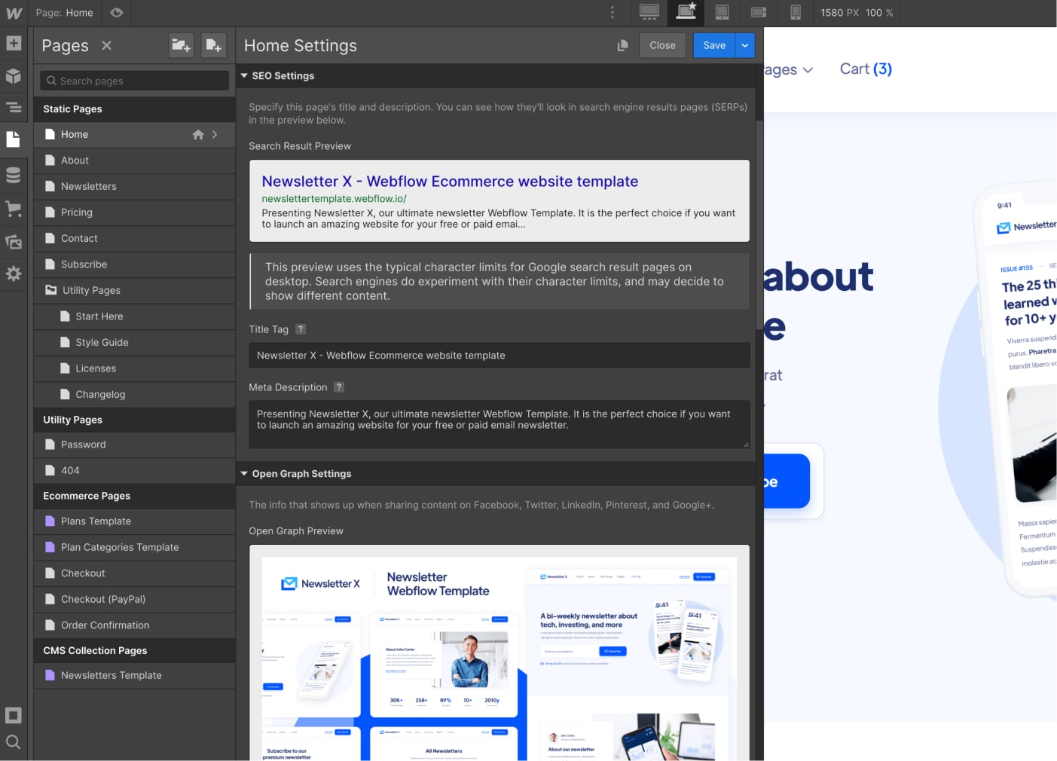Open the Project Settings panel
This screenshot has width=1057, height=761.
tap(14, 274)
